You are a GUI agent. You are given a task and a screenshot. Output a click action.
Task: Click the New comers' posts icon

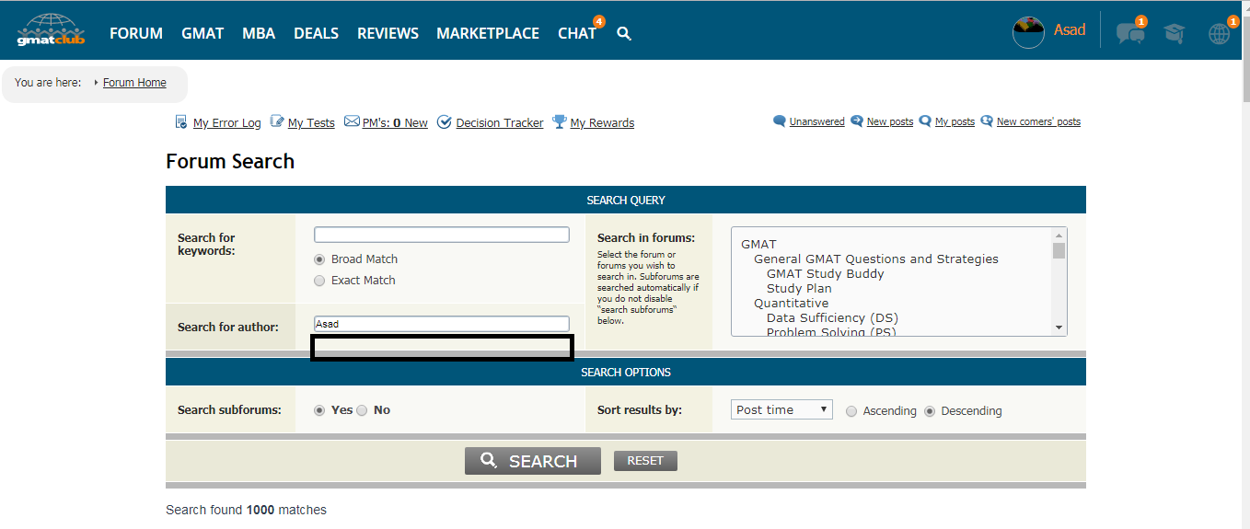[987, 121]
